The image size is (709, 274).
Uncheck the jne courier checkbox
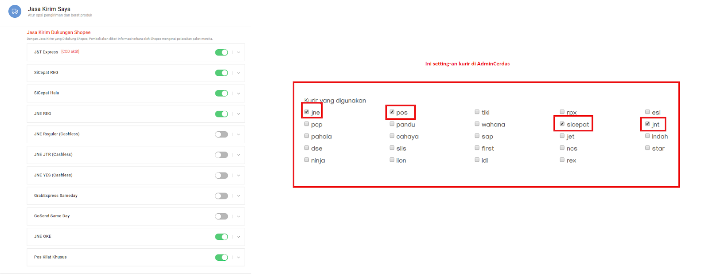(307, 112)
